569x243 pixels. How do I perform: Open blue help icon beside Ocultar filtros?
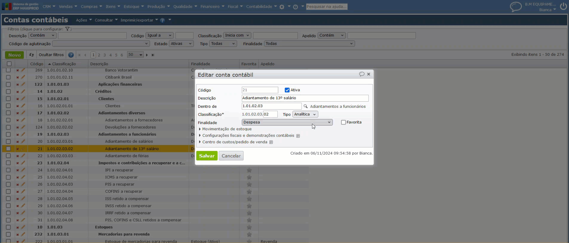point(71,55)
